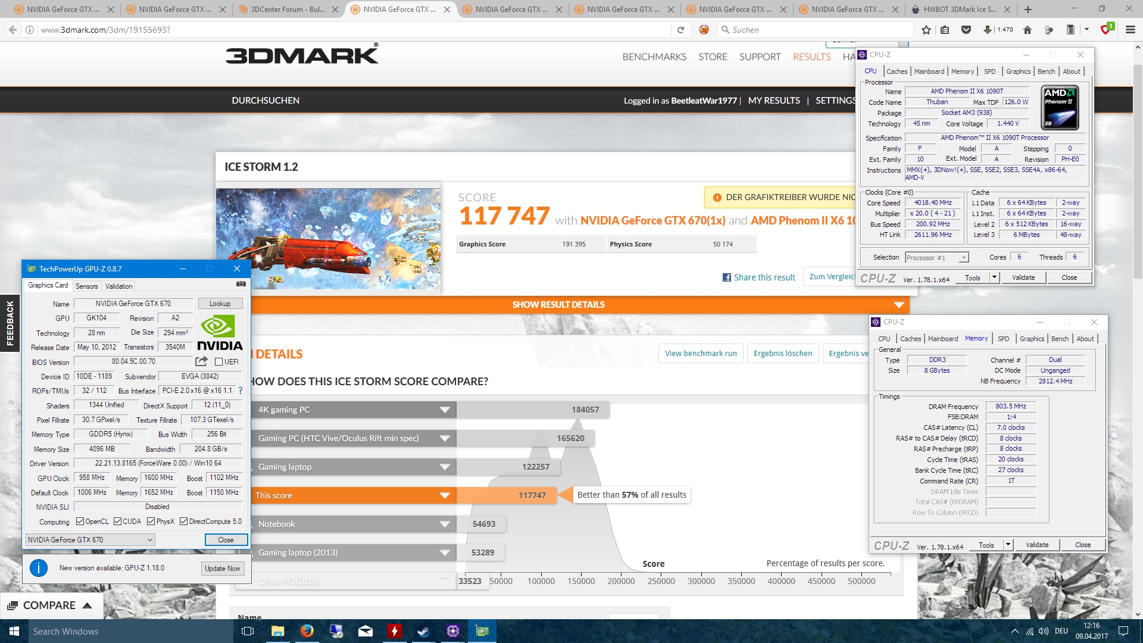Open the Firefox hamburger menu
Screen dimensions: 1143x643
pyautogui.click(x=1130, y=30)
